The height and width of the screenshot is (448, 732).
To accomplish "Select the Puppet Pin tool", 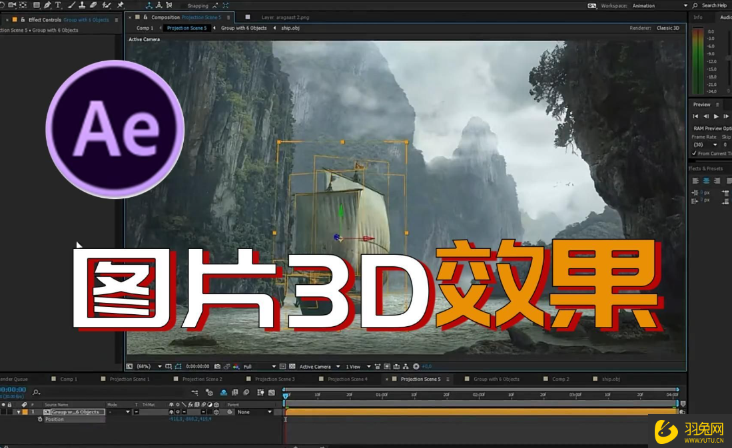I will 121,6.
